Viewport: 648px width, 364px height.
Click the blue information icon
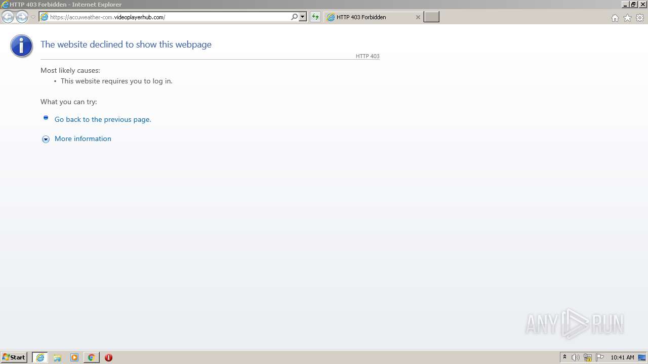coord(21,46)
